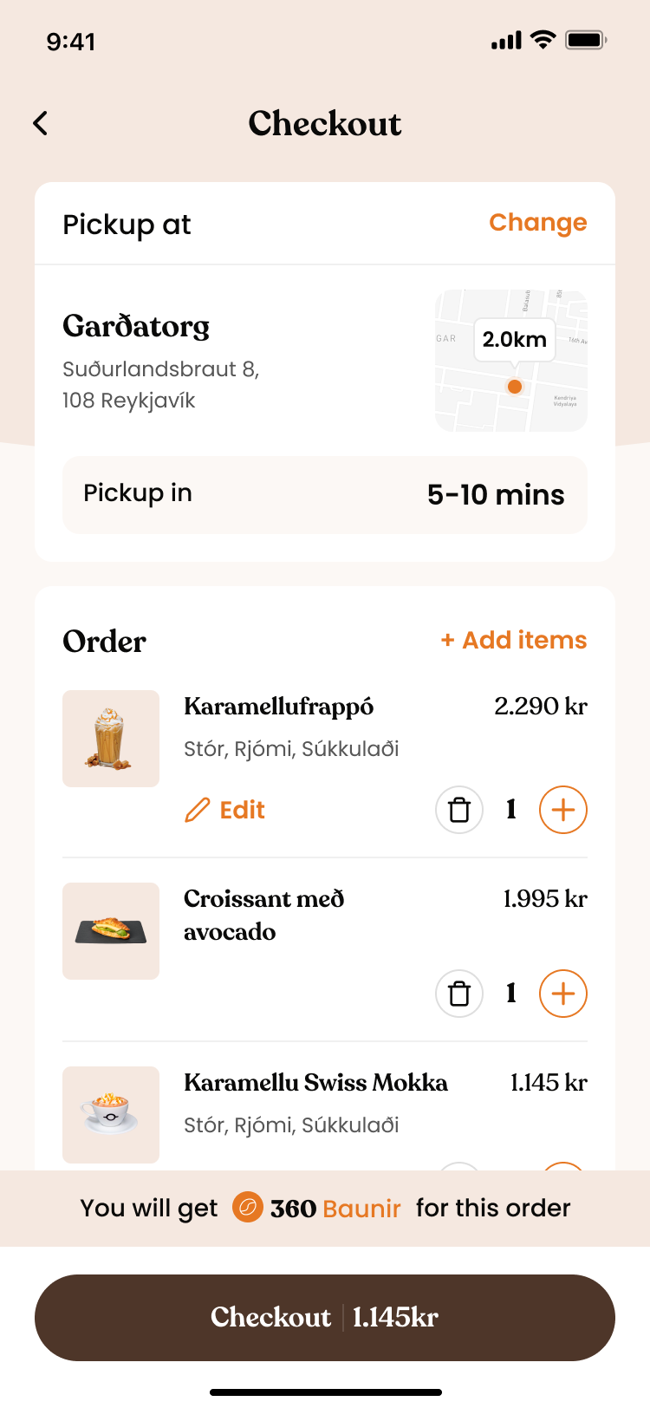Tap the Karamellufrappó product image
Viewport: 650px width, 1408px height.
tap(111, 739)
